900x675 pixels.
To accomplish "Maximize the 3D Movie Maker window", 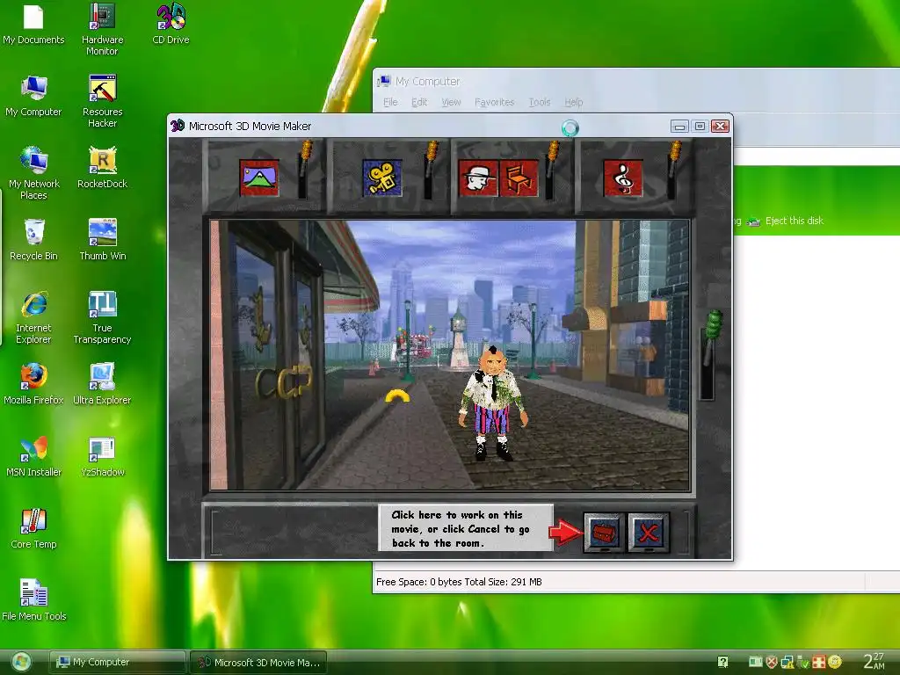I will 700,127.
